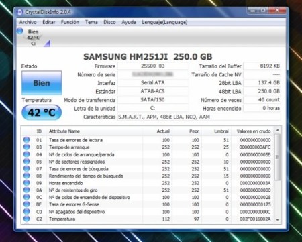The image size is (302, 242).
Task: Select the Tasa de errores G-Sense row name
Action: click(74, 204)
